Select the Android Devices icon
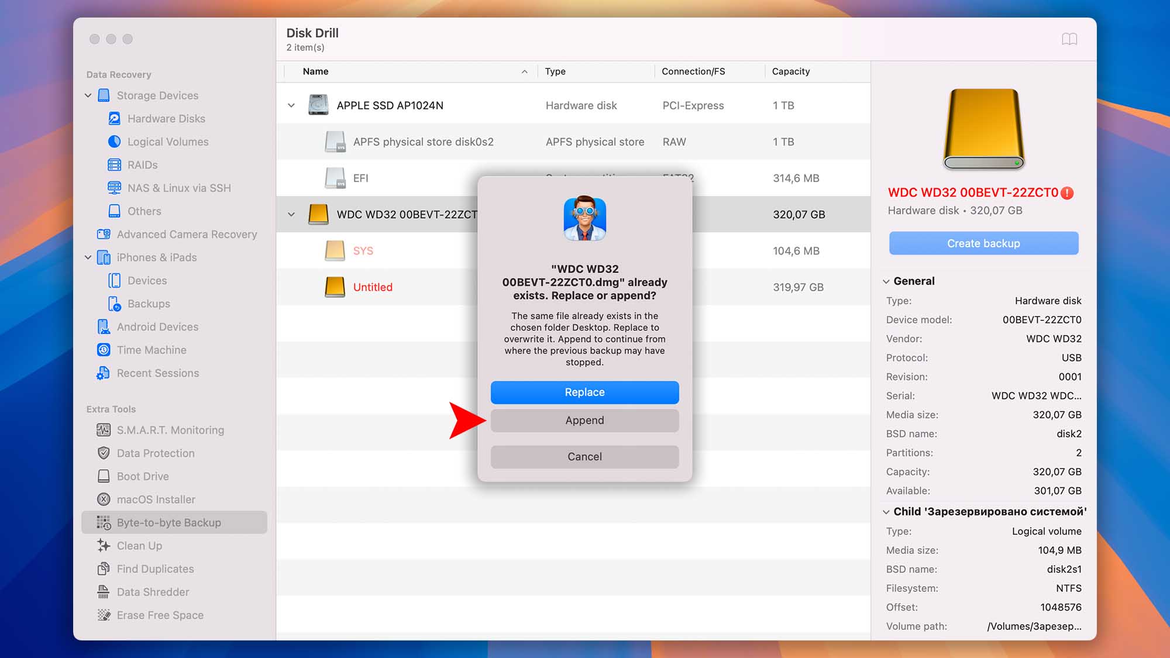 (104, 327)
